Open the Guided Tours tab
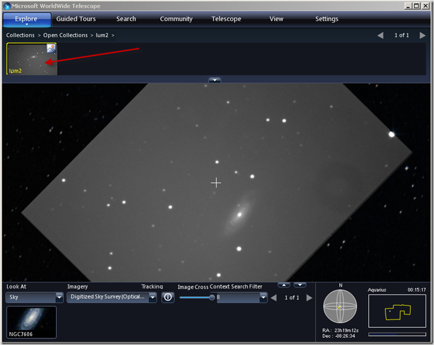Screen dimensions: 434x345 point(76,19)
